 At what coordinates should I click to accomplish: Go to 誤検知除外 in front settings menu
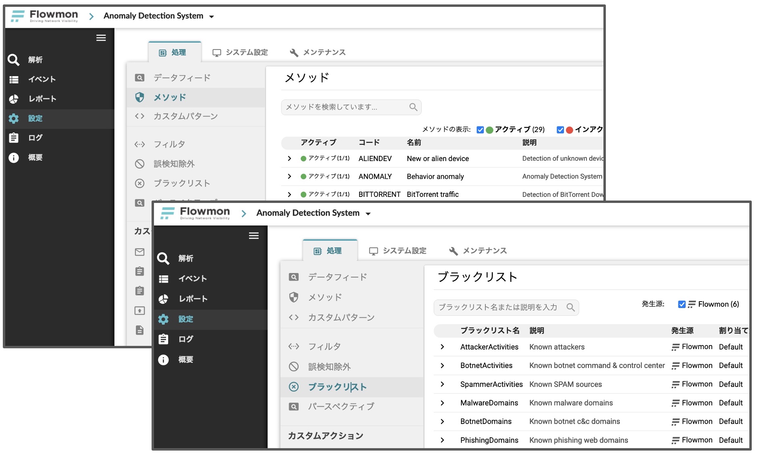(x=329, y=367)
